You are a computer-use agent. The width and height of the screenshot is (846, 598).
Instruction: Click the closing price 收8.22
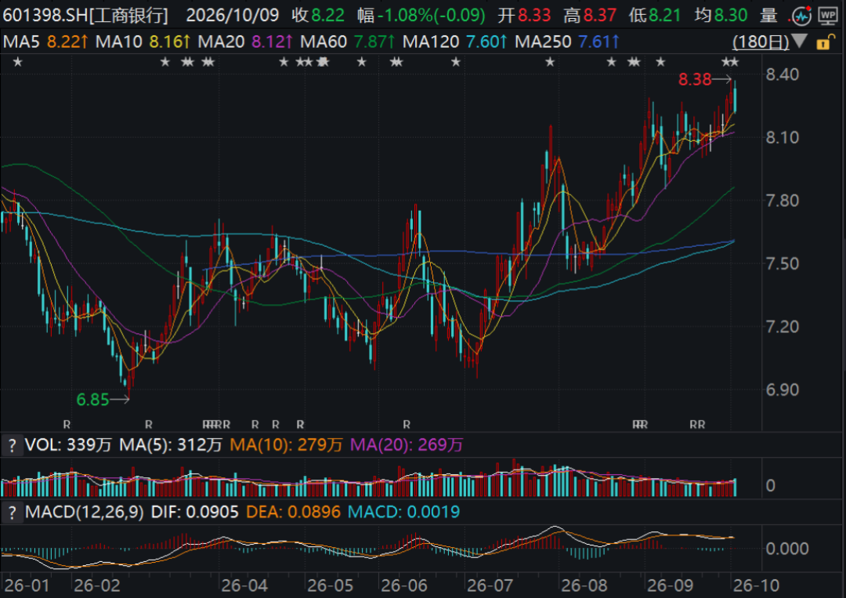(318, 15)
